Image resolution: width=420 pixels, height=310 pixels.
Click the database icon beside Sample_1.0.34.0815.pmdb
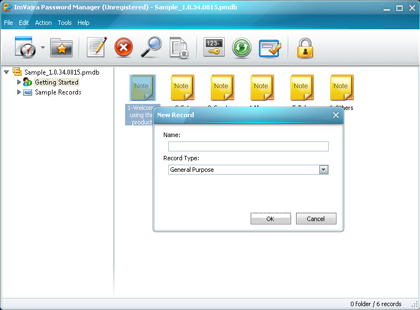(x=17, y=72)
